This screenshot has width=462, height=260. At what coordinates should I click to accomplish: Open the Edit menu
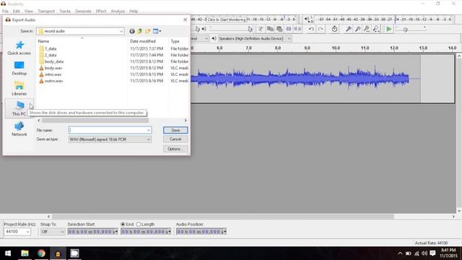tap(16, 12)
